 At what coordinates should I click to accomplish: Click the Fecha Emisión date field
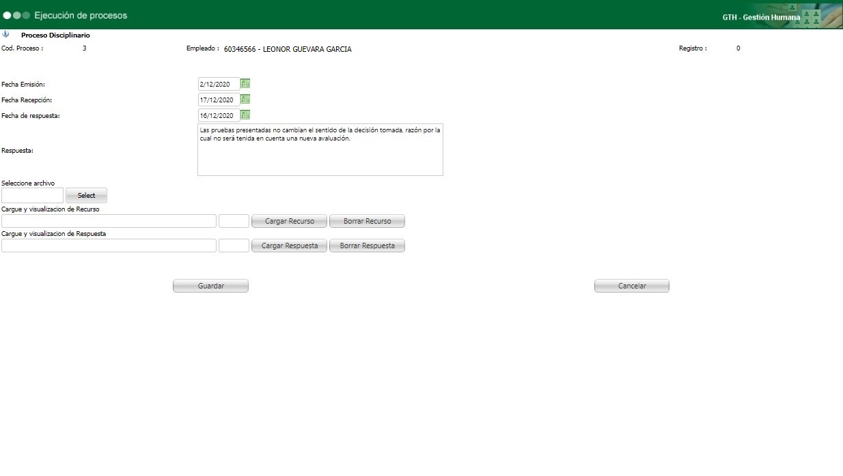[x=219, y=84]
